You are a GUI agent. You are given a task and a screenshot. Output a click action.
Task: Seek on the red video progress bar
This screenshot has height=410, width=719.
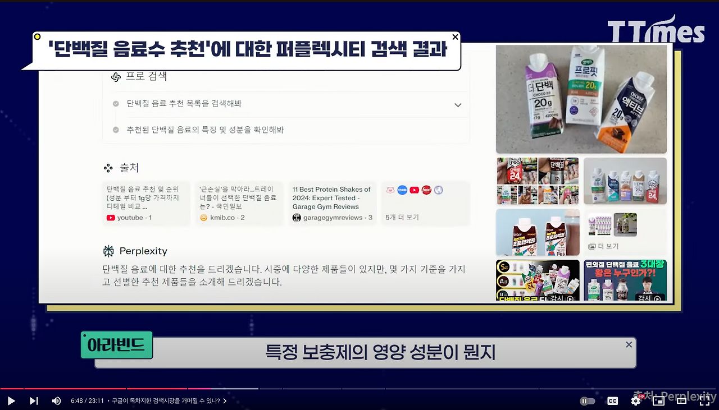click(105, 388)
